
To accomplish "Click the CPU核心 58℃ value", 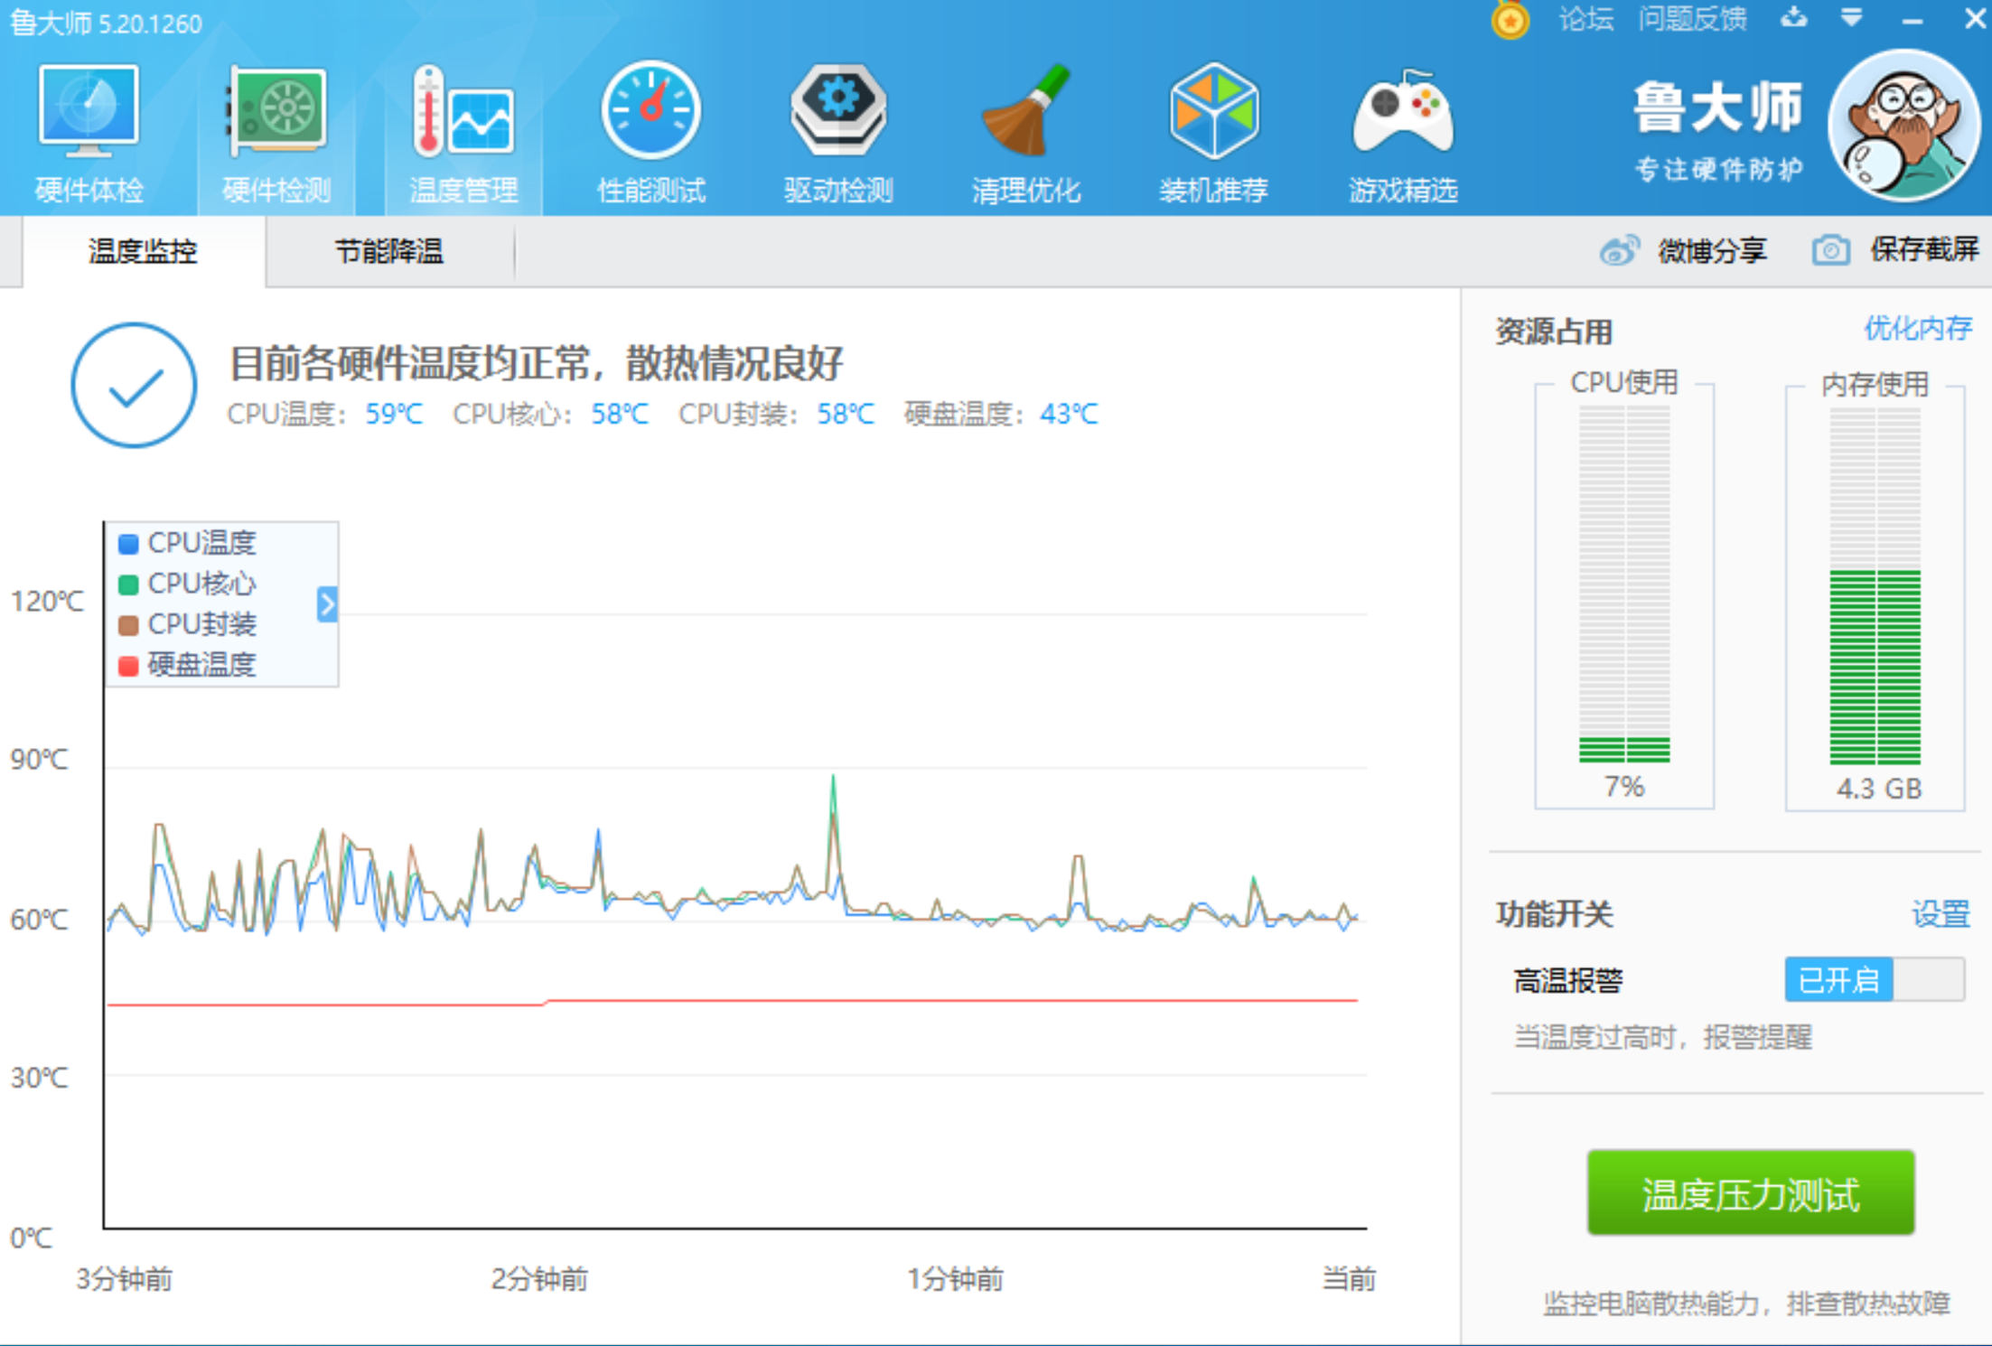I will [620, 414].
